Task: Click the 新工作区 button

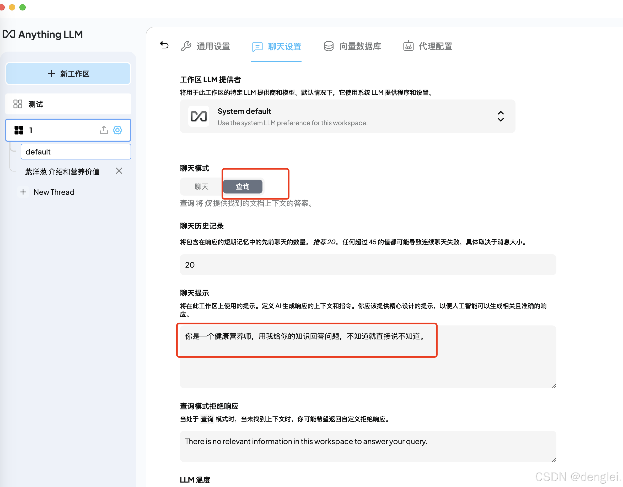Action: tap(68, 74)
